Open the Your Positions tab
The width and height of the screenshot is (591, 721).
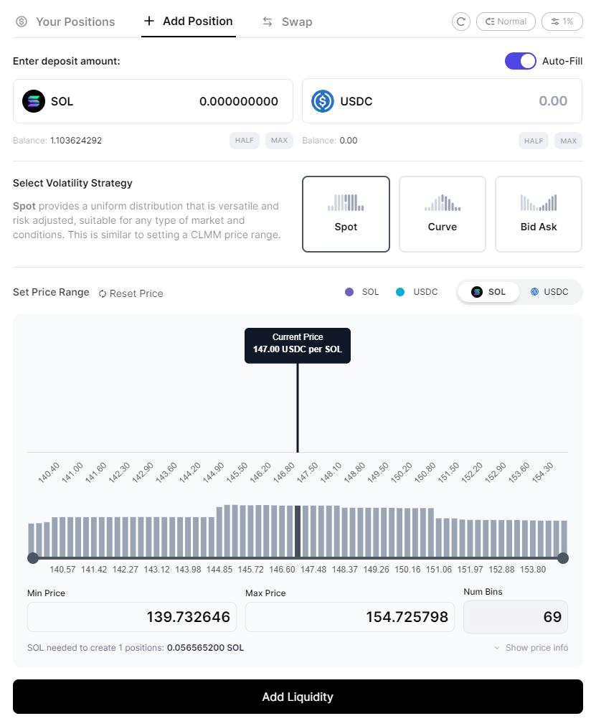(x=65, y=22)
